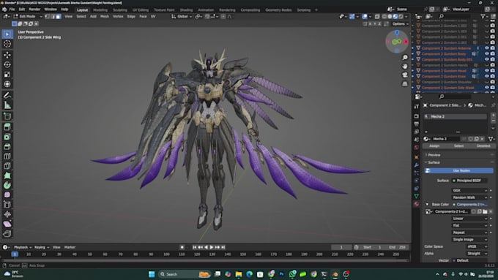Open the Repeat extension dropdown
Image resolution: width=498 pixels, height=280 pixels.
(469, 232)
